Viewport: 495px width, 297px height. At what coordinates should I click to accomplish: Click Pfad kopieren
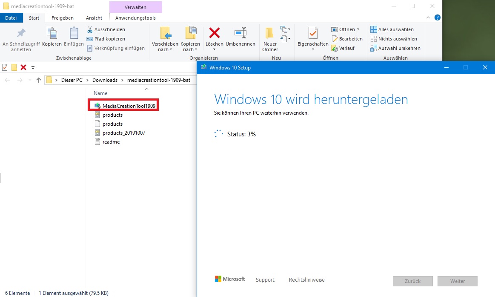click(106, 39)
